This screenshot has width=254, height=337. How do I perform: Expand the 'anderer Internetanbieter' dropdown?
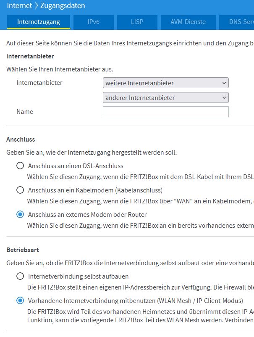165,97
